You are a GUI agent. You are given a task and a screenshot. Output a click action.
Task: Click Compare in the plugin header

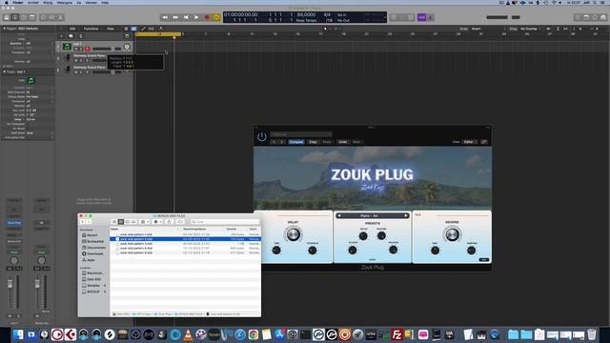[296, 142]
